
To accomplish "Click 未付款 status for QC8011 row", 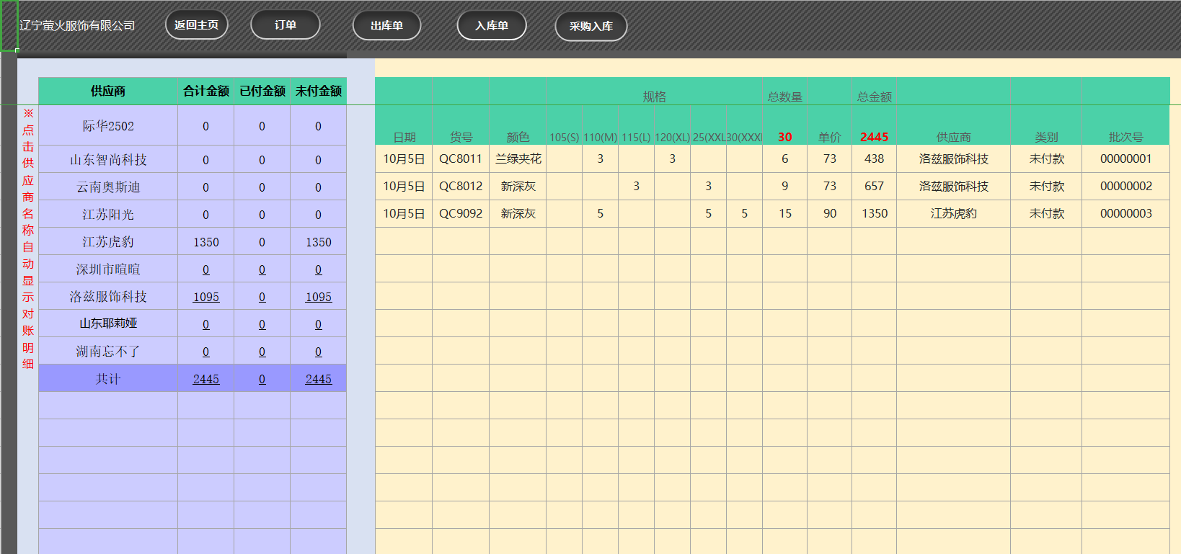I will [x=1047, y=158].
